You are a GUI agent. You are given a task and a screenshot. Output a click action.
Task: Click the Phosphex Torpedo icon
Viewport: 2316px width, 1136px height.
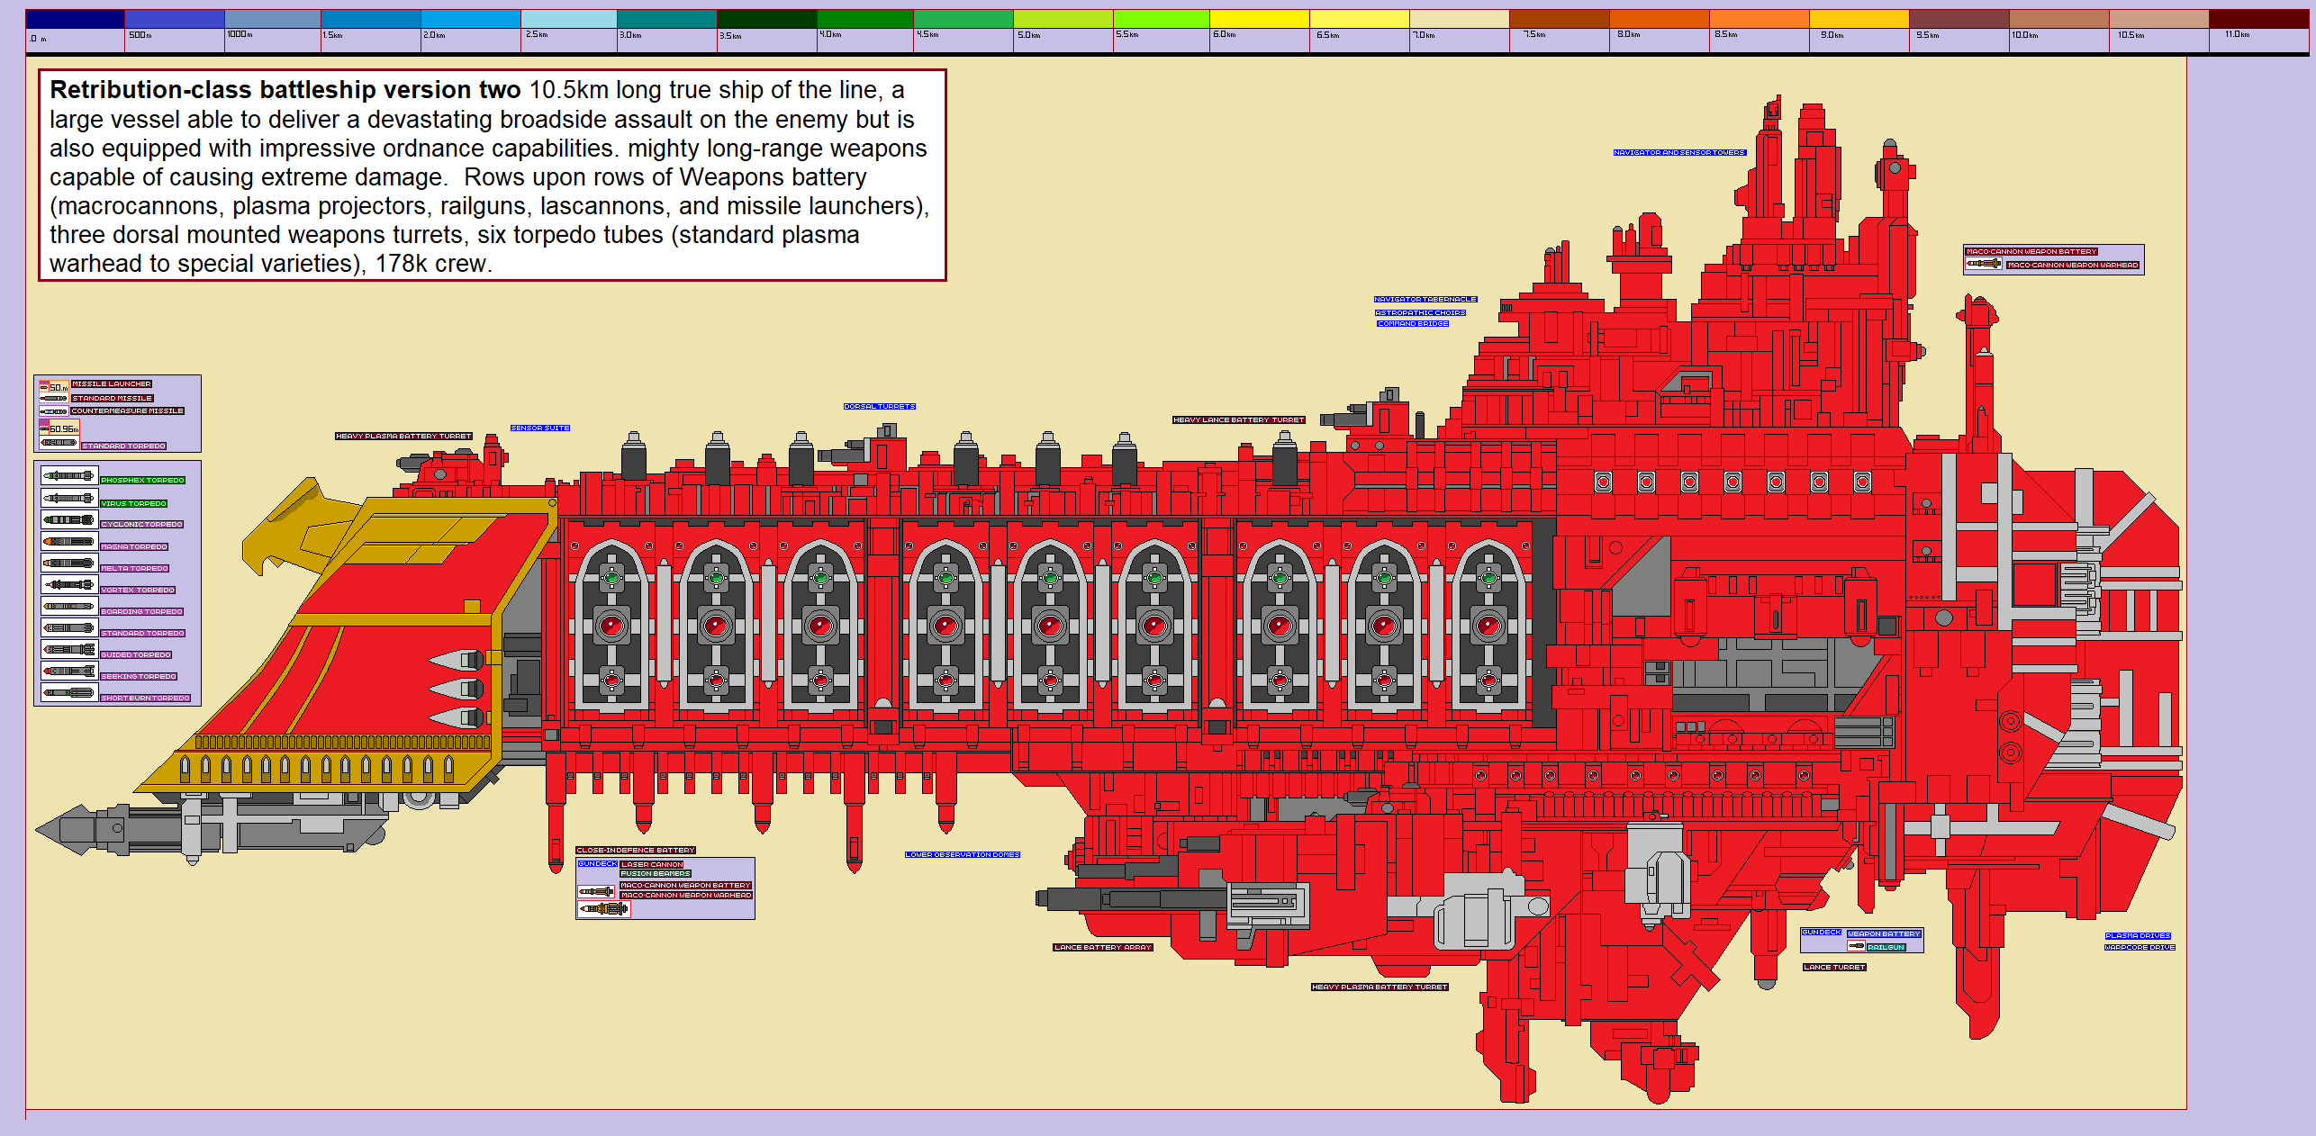tap(68, 475)
